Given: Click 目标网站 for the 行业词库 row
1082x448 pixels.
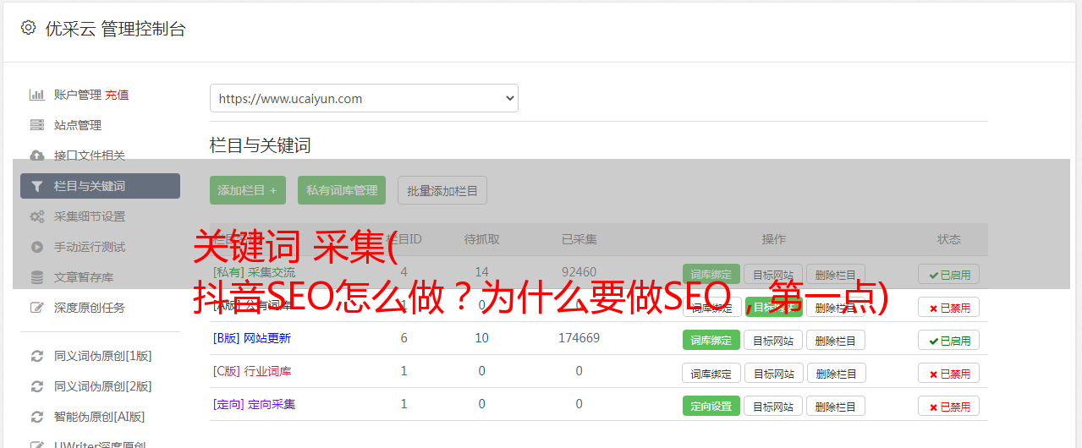Looking at the screenshot, I should (773, 373).
